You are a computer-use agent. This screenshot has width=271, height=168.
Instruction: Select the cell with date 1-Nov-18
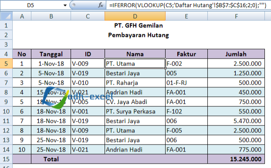coord(51,64)
